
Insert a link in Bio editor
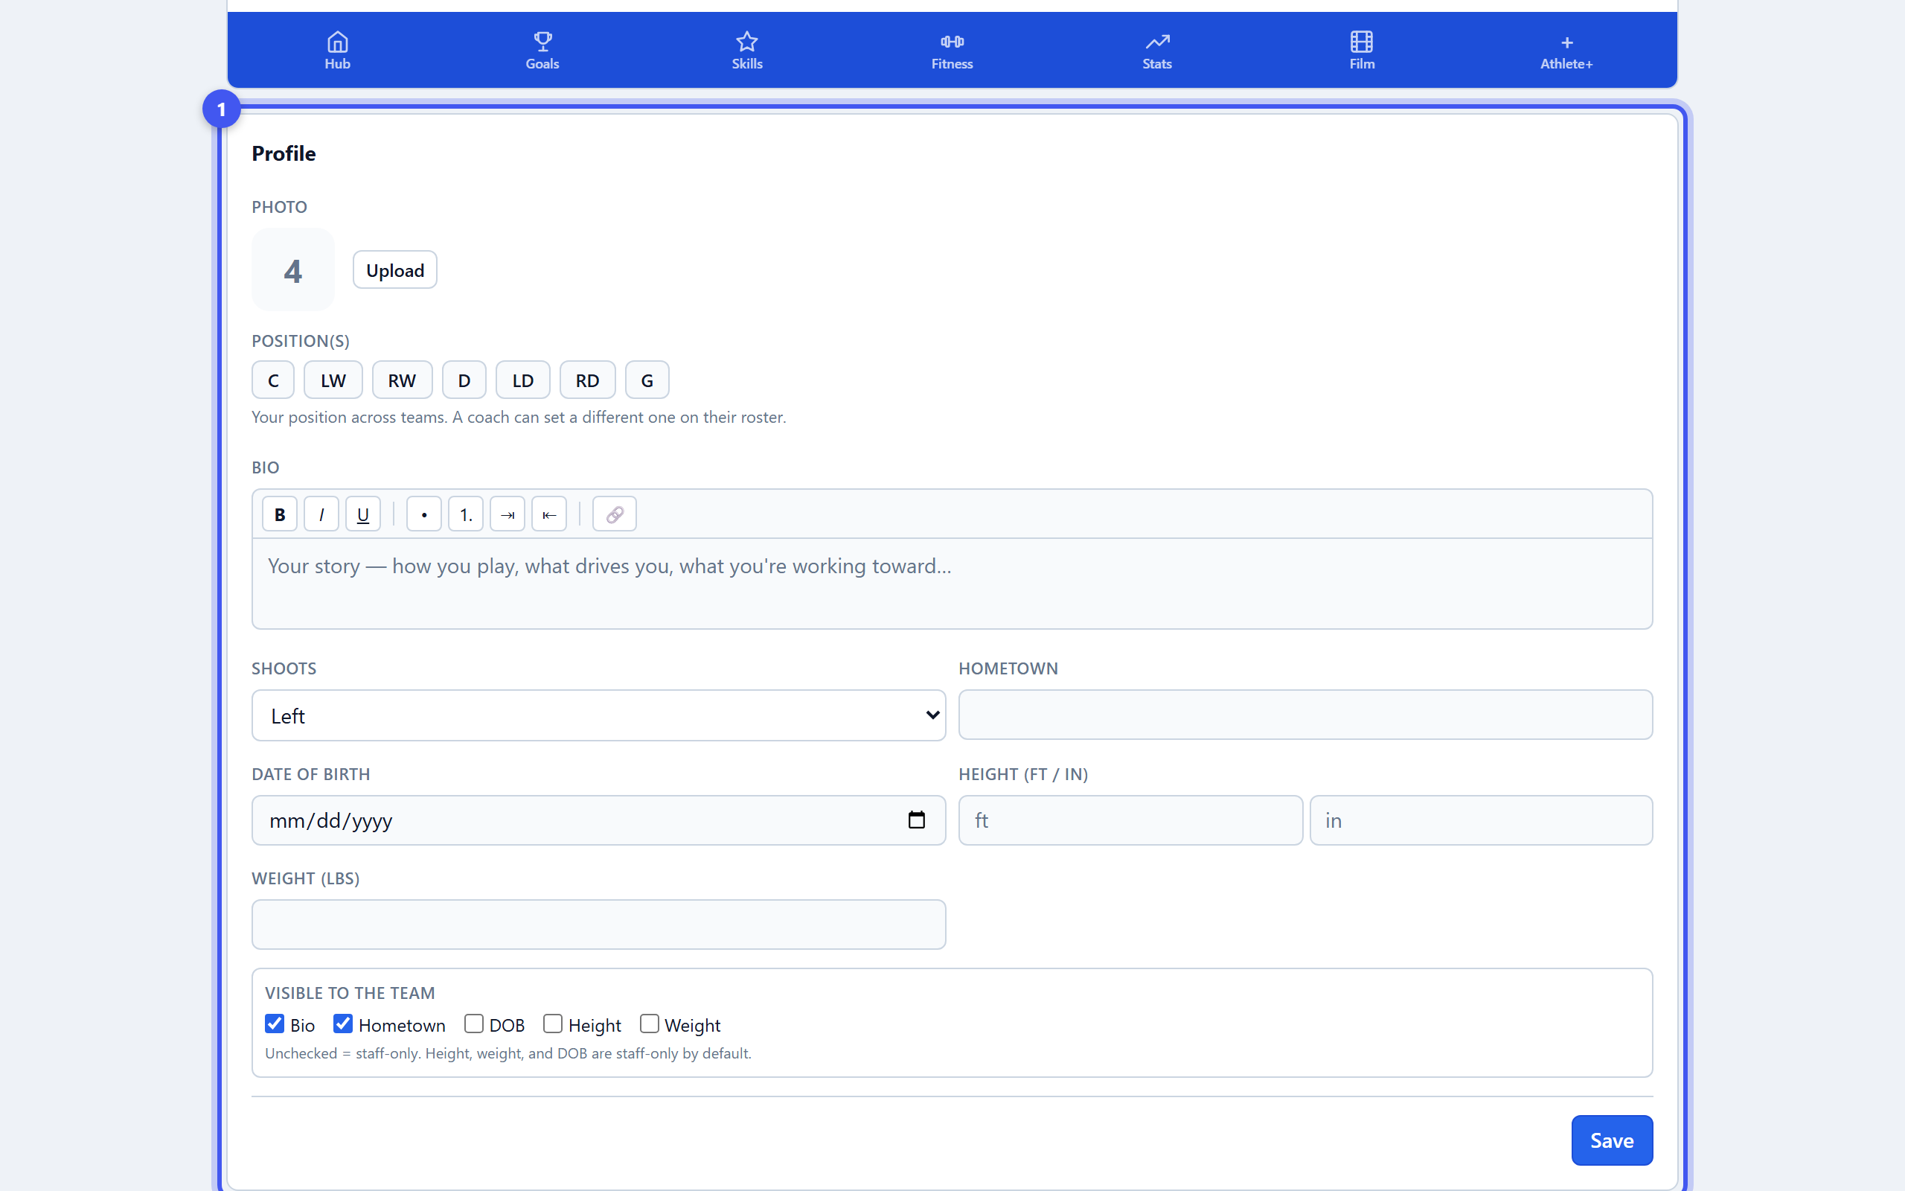pyautogui.click(x=614, y=514)
